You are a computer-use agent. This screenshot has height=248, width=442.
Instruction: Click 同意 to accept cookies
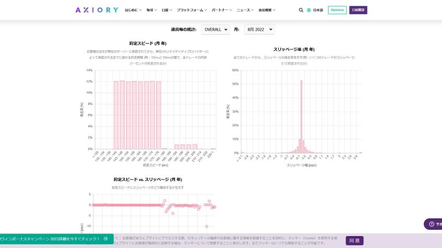tap(354, 241)
